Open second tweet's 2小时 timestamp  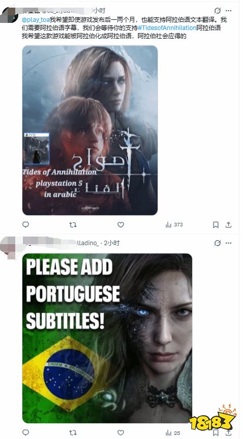pyautogui.click(x=112, y=243)
